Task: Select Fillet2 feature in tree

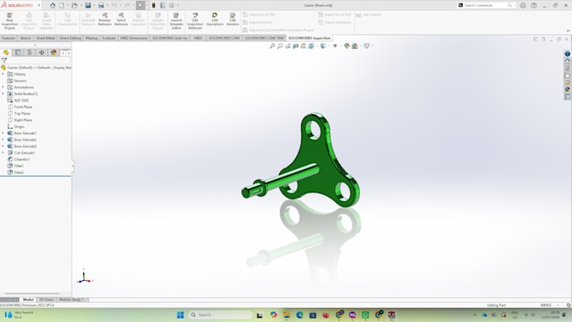Action: [x=19, y=172]
